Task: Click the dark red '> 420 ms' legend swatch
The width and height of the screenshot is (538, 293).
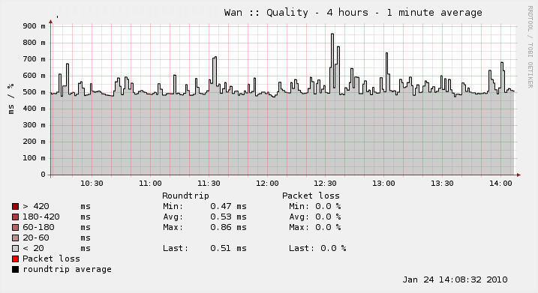Action: tap(16, 206)
